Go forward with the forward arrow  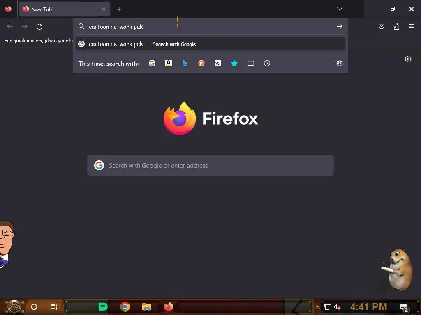[25, 27]
